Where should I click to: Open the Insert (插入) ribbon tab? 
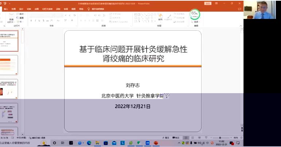click(6, 9)
